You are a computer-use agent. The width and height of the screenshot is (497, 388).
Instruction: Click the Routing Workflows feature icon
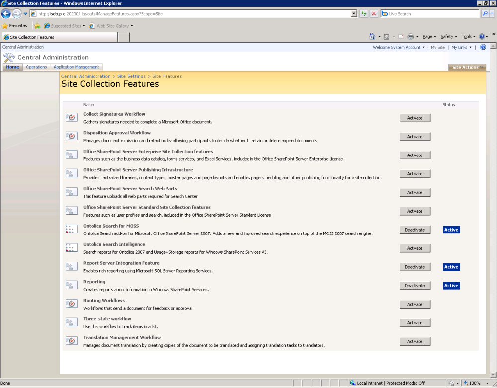click(72, 304)
